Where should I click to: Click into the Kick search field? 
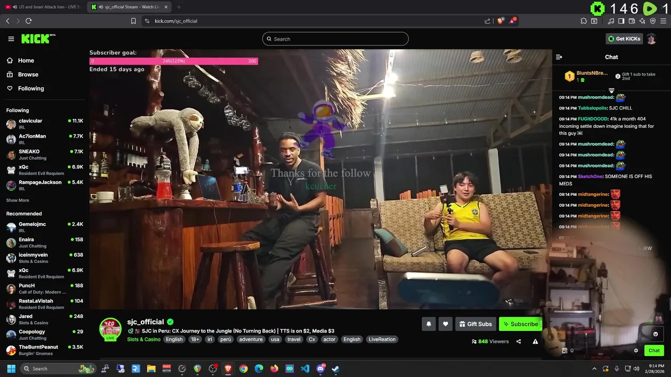pos(335,39)
